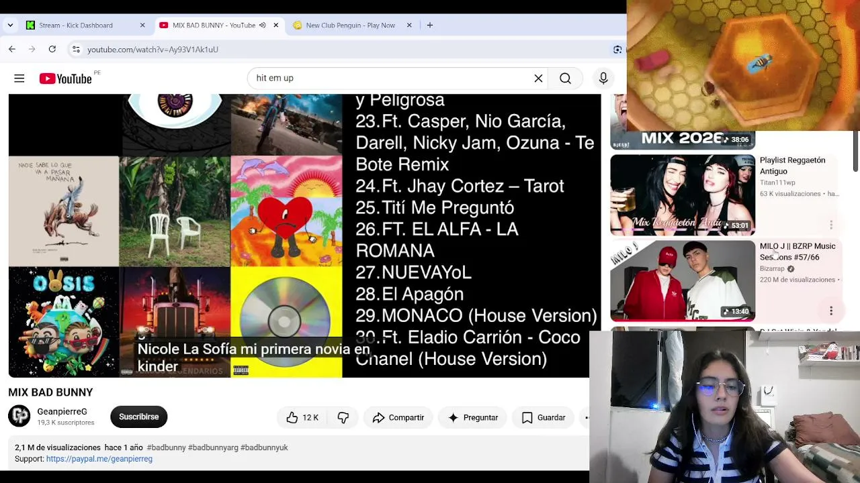Open the paypal.me/geanpierreg link
Screen dimensions: 860x483
point(99,459)
